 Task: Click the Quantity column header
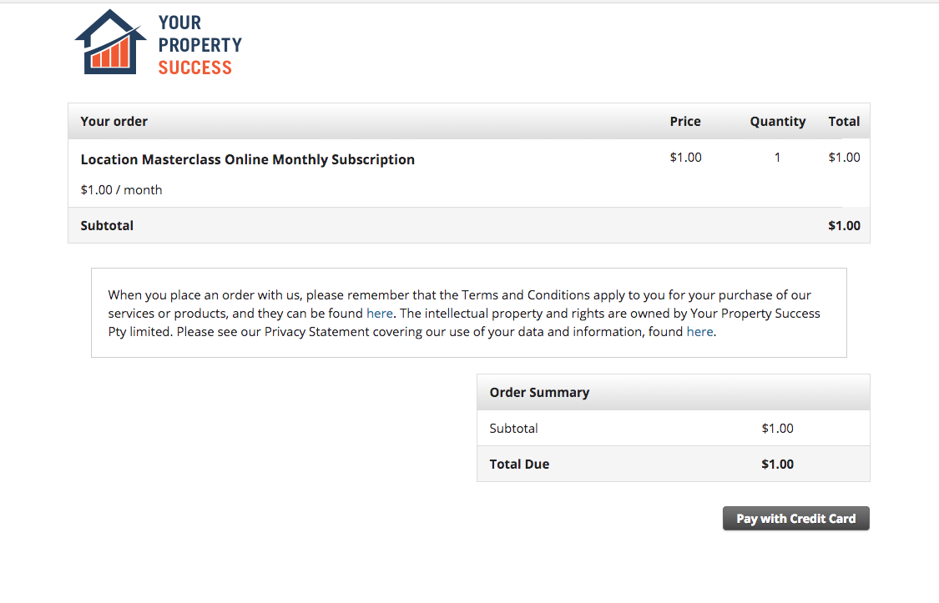click(777, 122)
